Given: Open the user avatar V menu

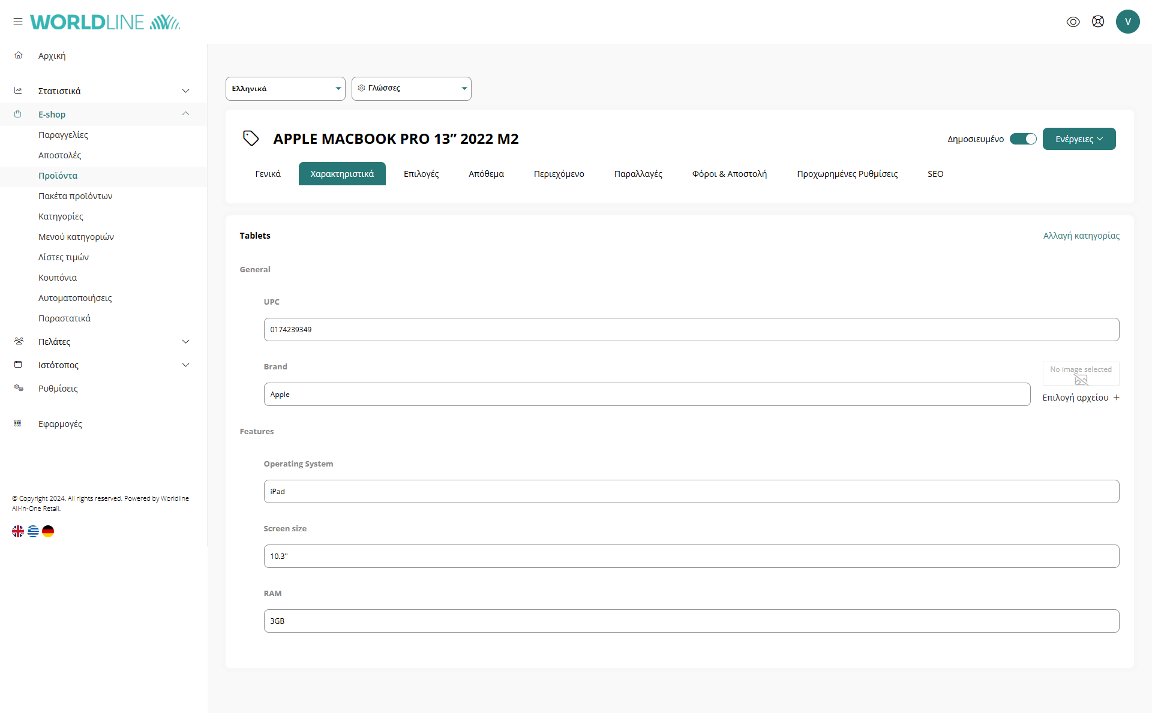Looking at the screenshot, I should (x=1127, y=22).
